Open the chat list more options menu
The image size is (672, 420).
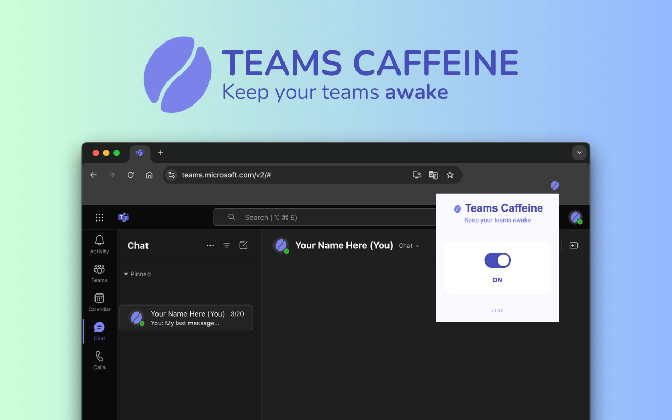210,245
